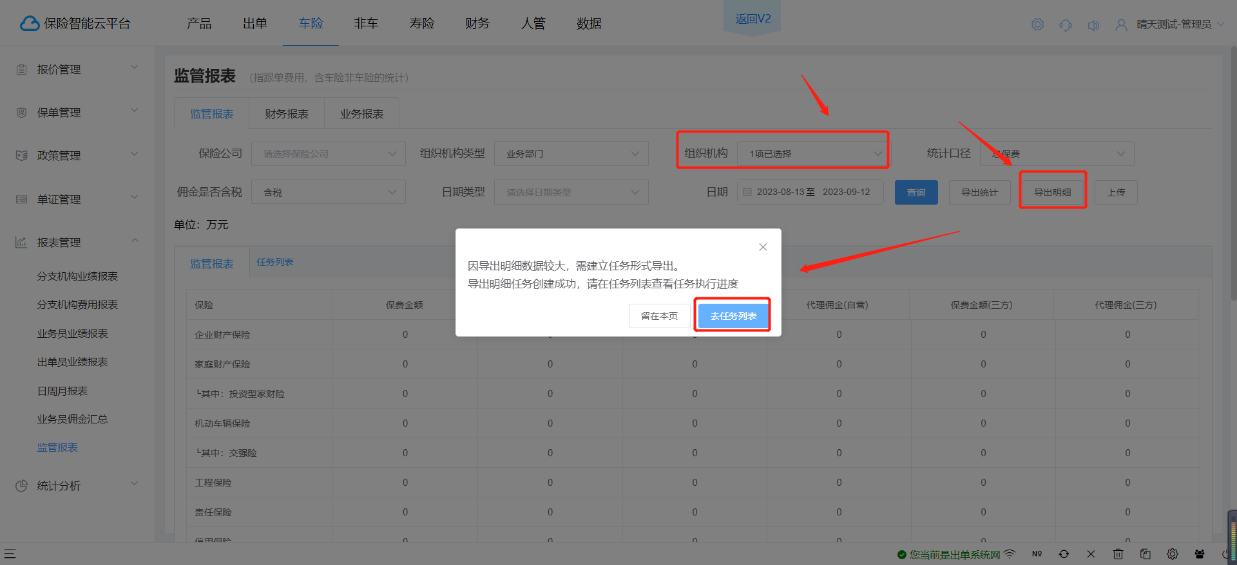The image size is (1237, 565).
Task: Click the 保单管理 shield icon
Action: [x=21, y=113]
